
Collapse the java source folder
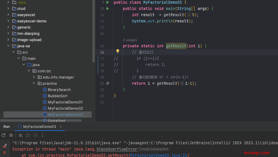coord(24,65)
